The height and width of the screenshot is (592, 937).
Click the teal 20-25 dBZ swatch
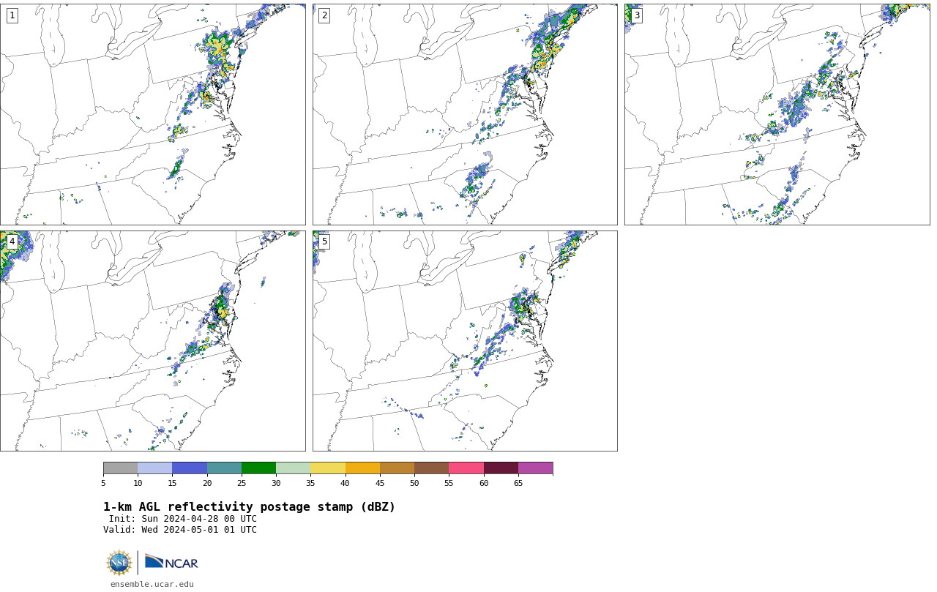[224, 468]
